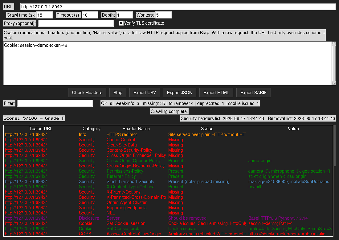Export results as CSV
The height and width of the screenshot is (240, 339).
tap(145, 93)
